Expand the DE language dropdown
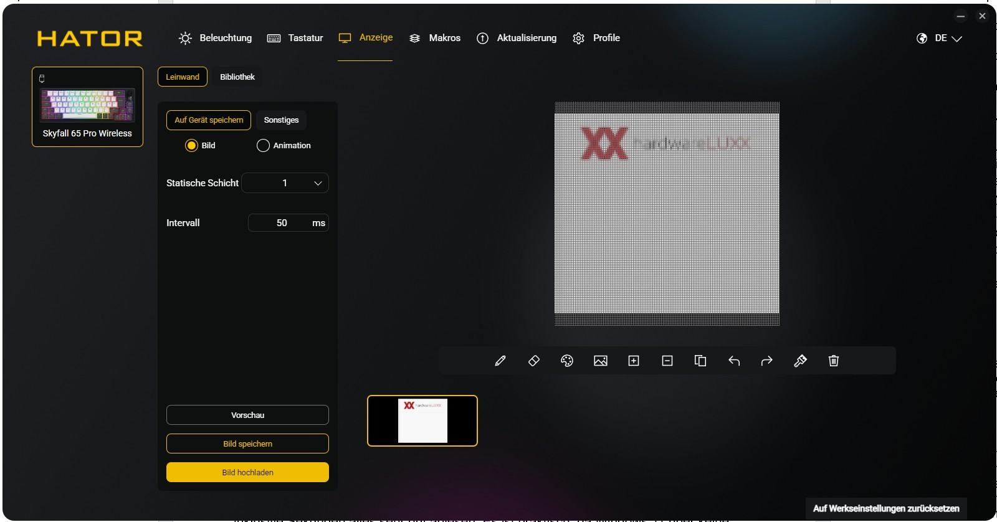This screenshot has height=522, width=997. click(x=948, y=39)
